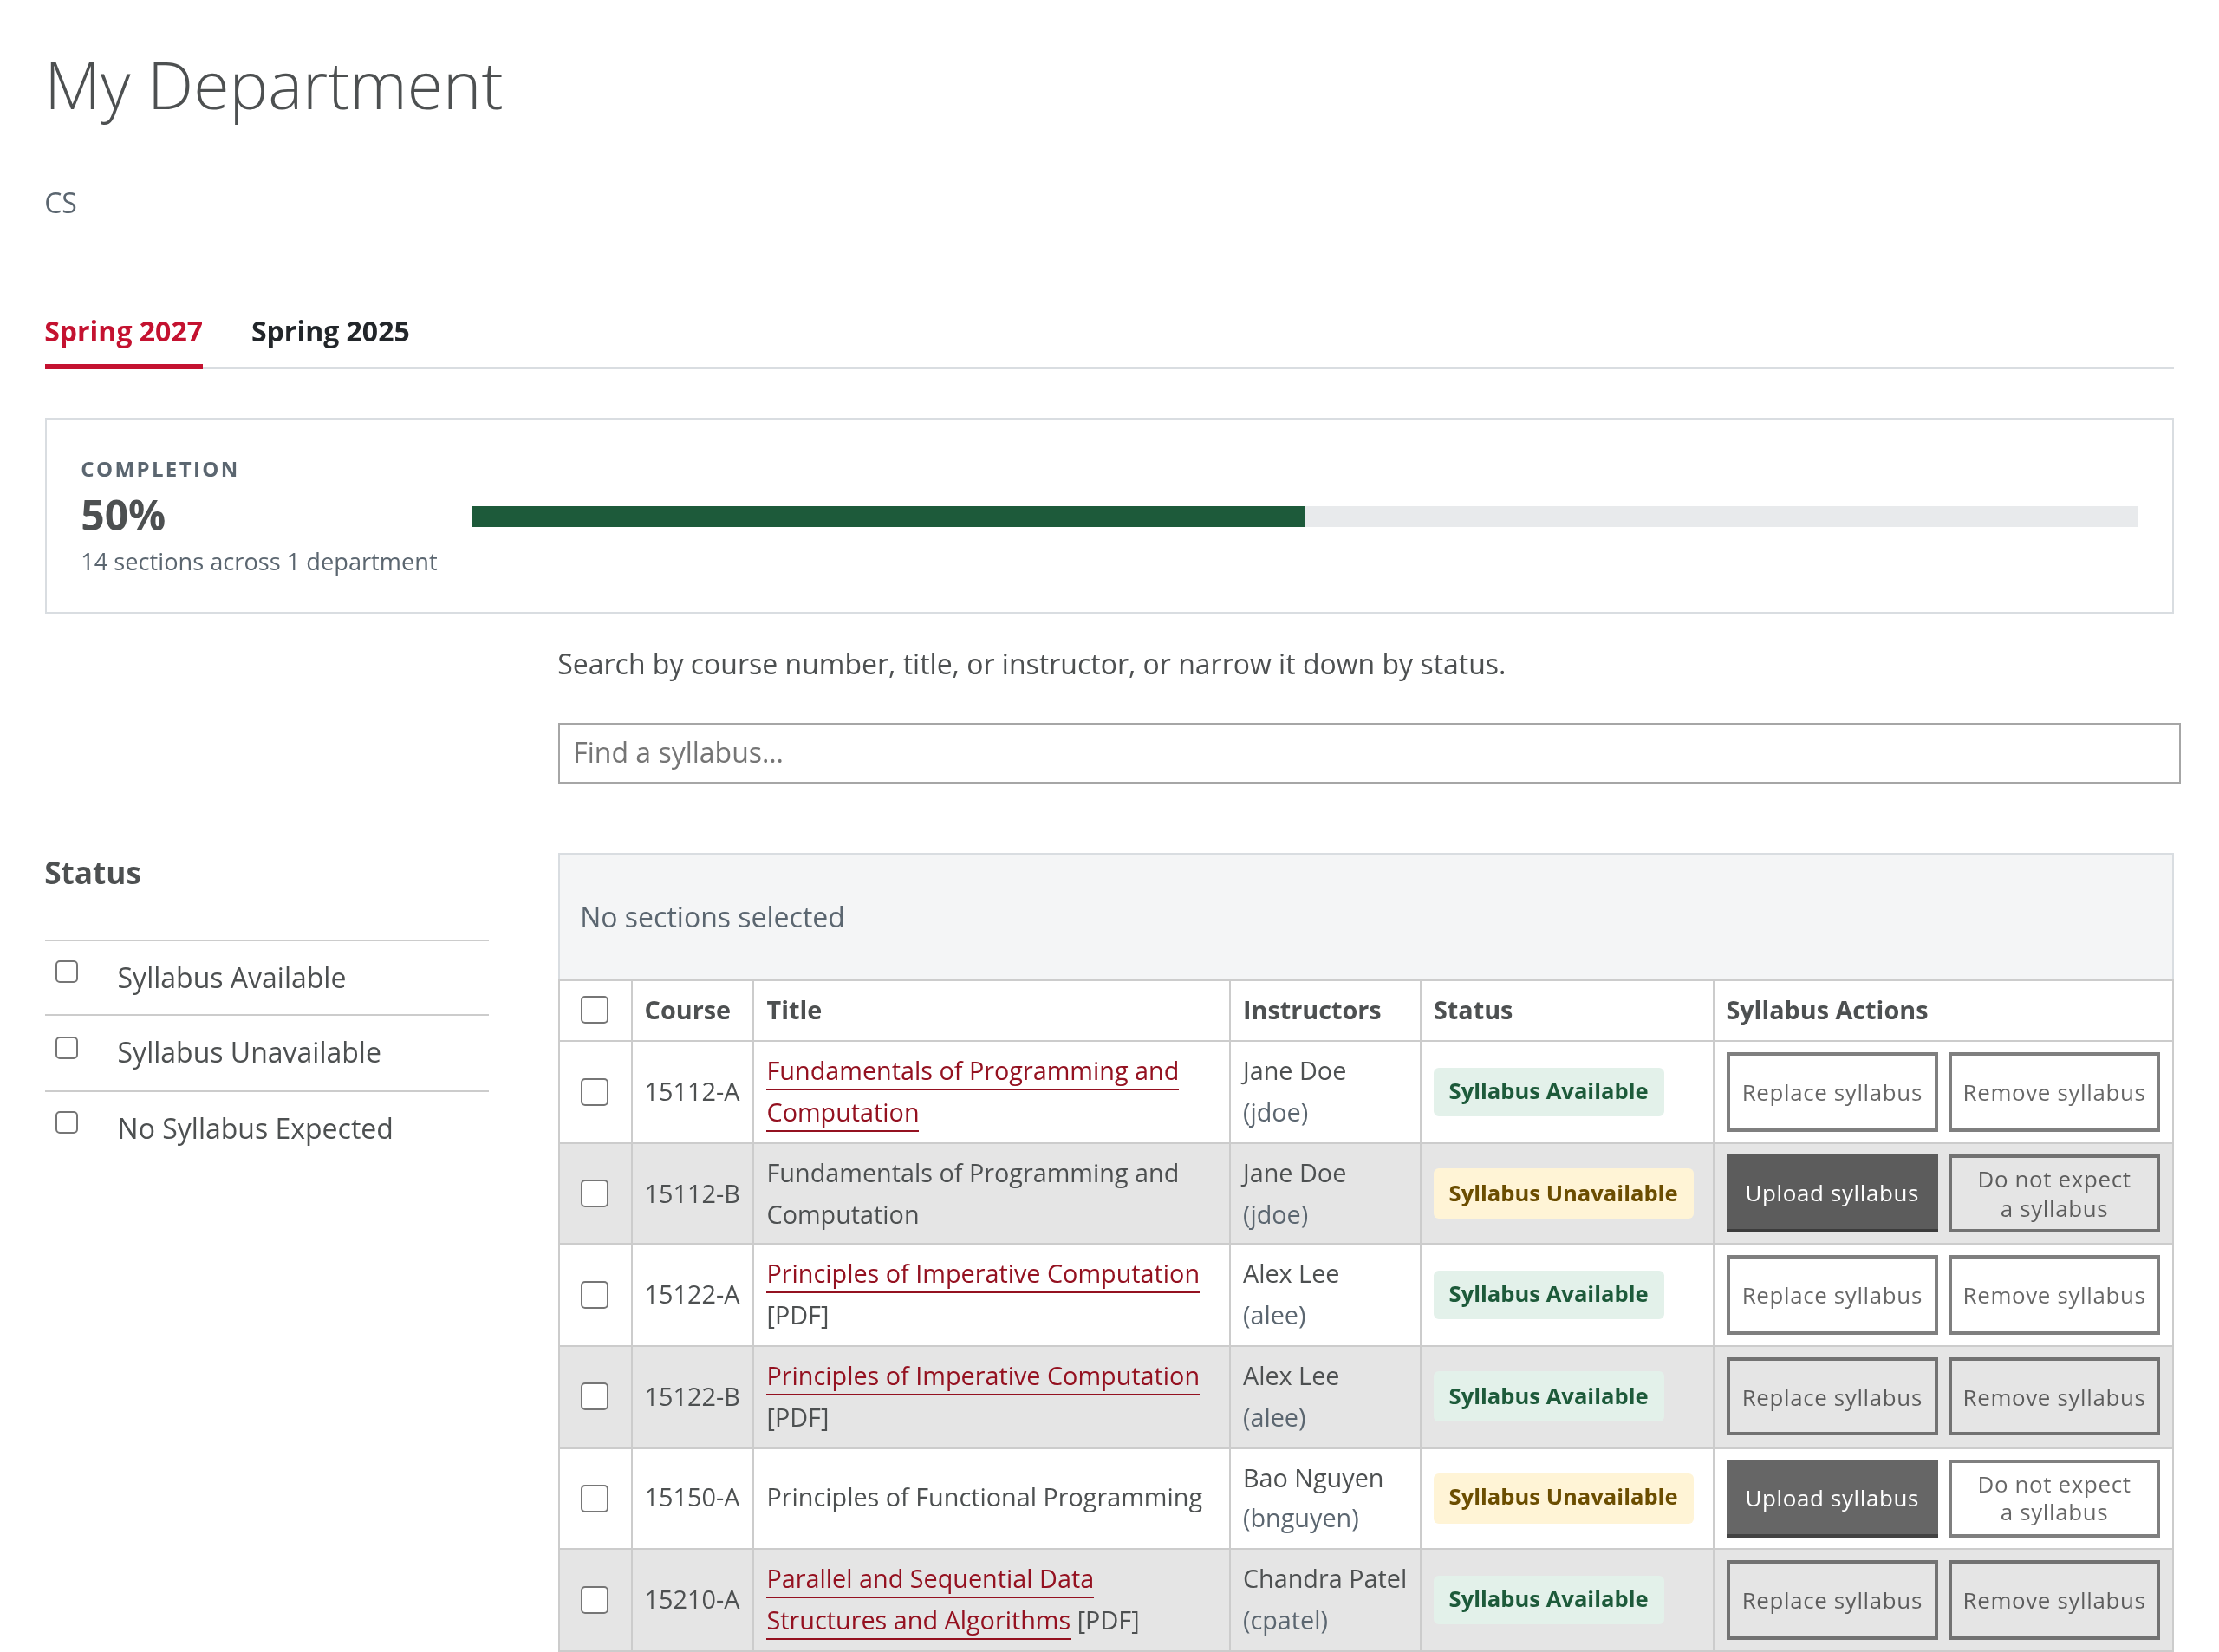Click Upload syllabus for 15112-B
2219x1652 pixels.
[1831, 1194]
